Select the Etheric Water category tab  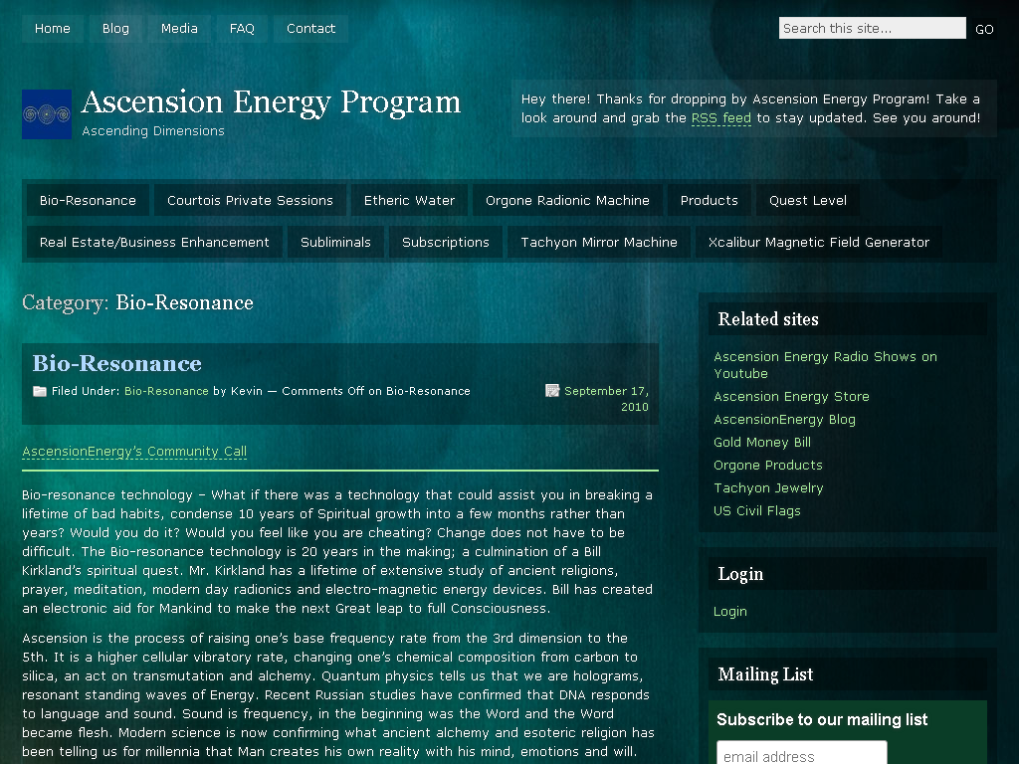pos(409,200)
